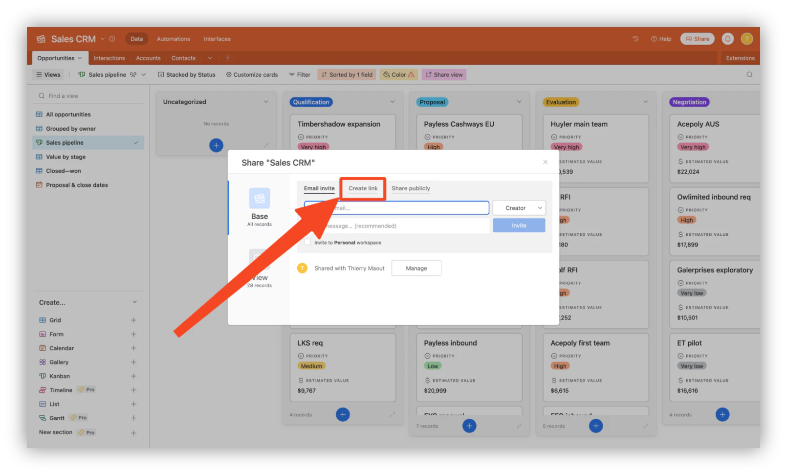The height and width of the screenshot is (475, 787).
Task: Open the notifications bell
Action: pyautogui.click(x=727, y=39)
